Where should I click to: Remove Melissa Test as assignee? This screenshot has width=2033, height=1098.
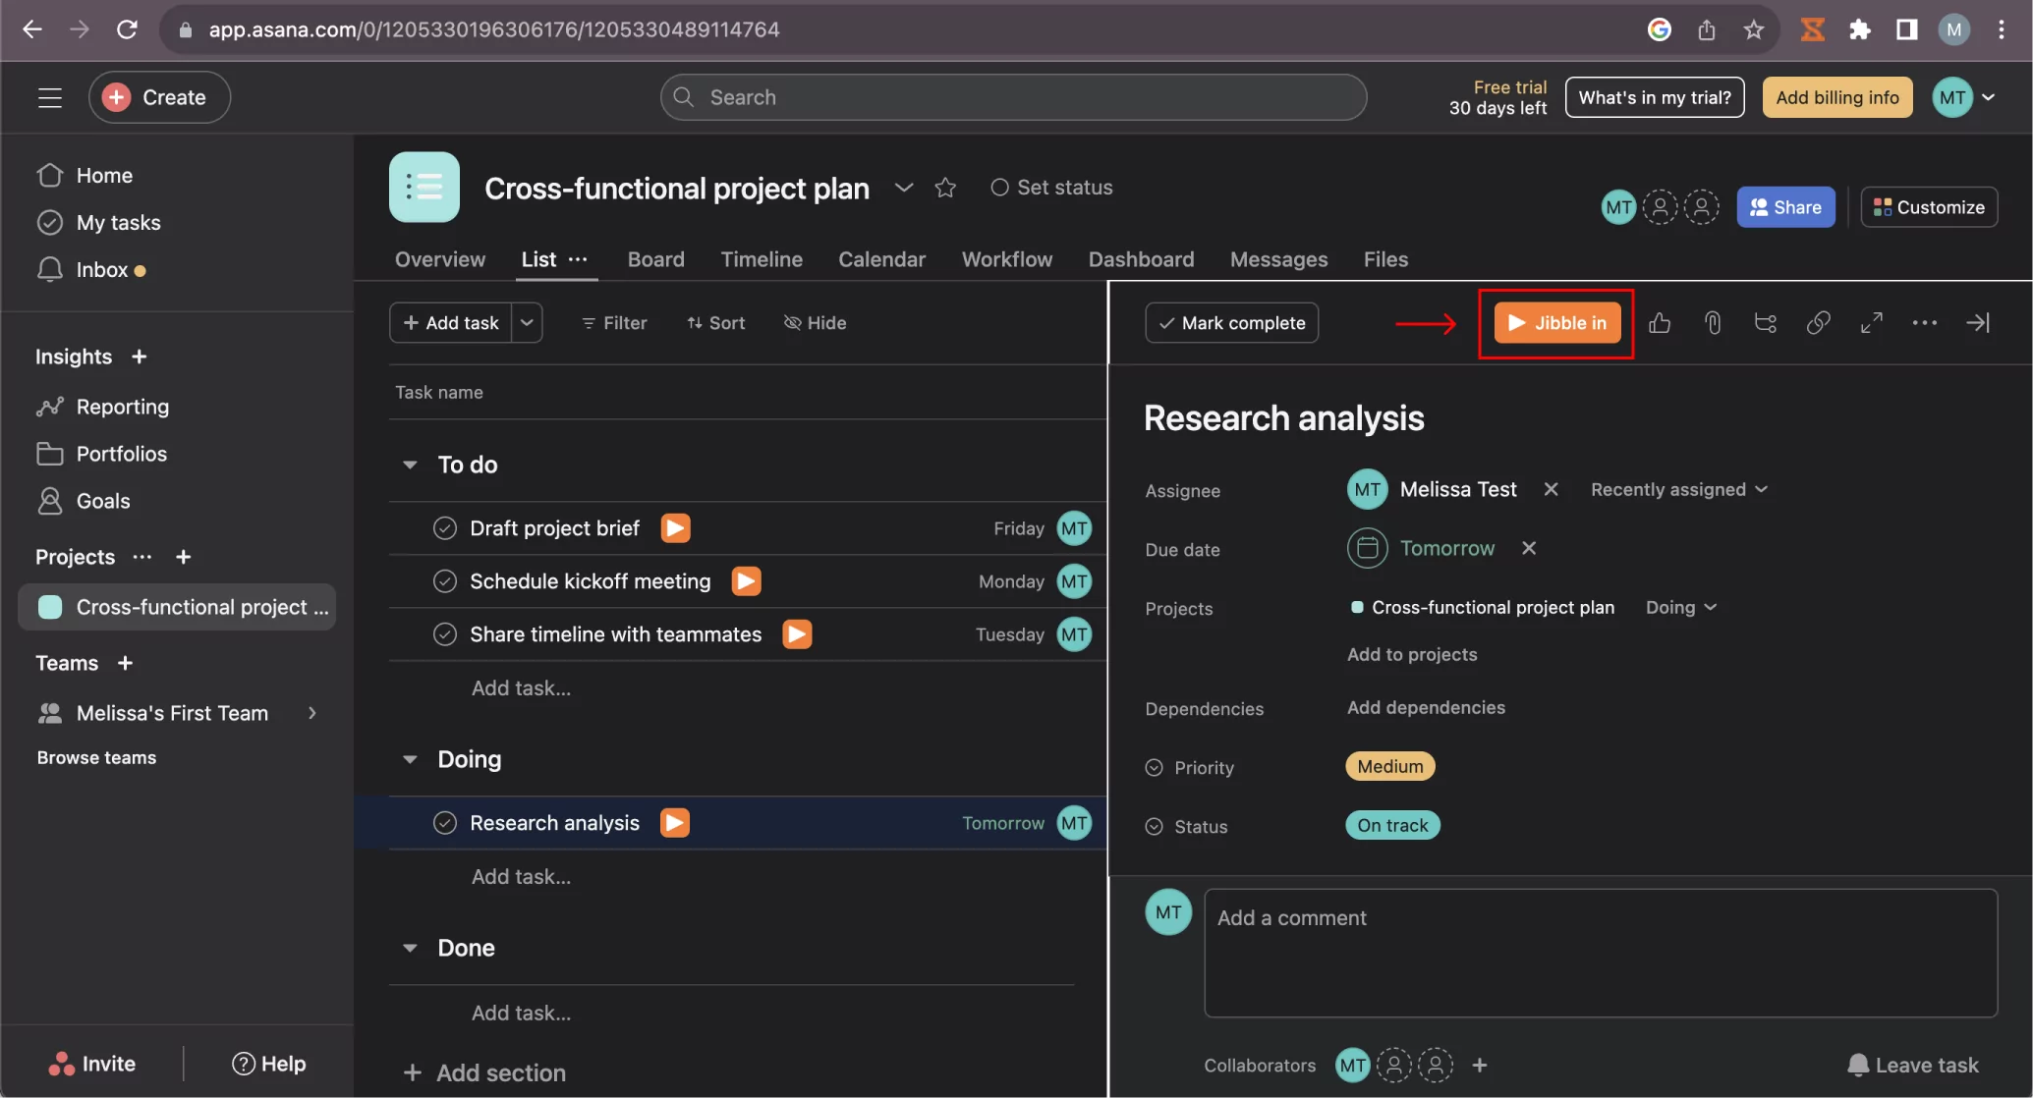click(1551, 489)
